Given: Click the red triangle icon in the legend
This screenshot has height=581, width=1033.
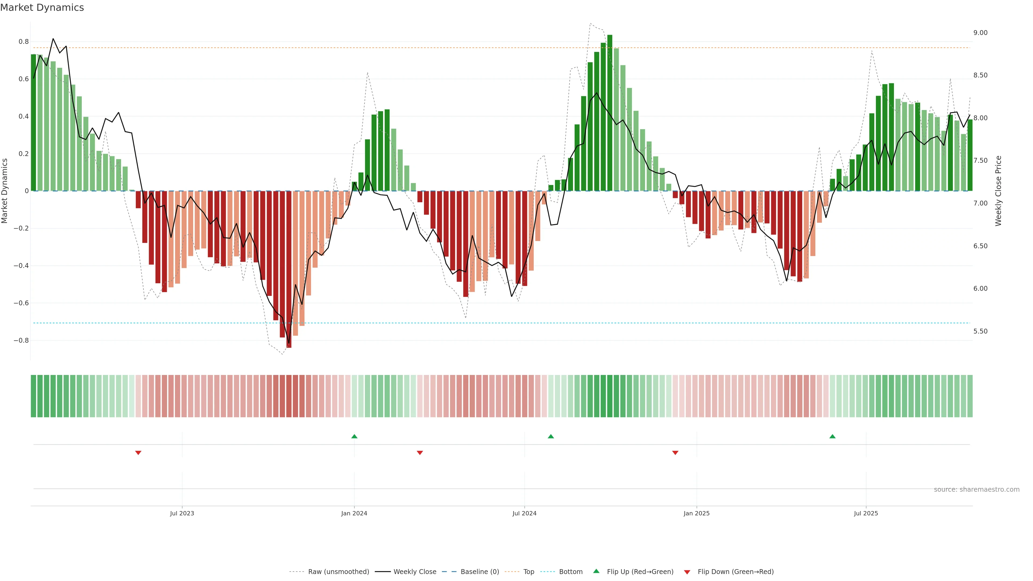Looking at the screenshot, I should [687, 572].
